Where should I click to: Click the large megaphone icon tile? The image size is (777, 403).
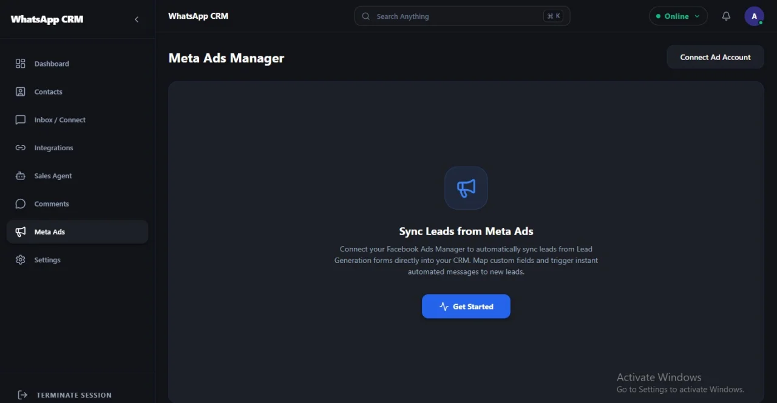coord(466,188)
